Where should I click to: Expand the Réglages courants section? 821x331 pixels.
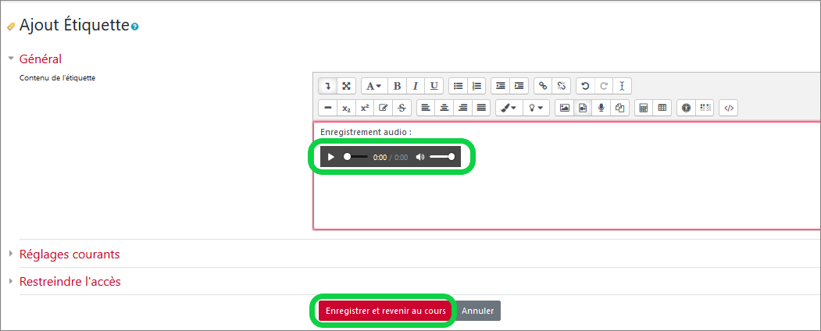[70, 254]
